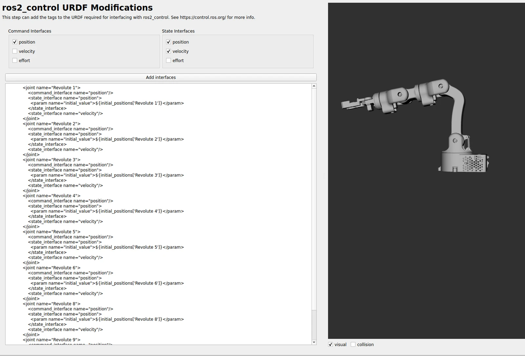This screenshot has height=356, width=525.
Task: Click the scrollbar down arrow in URDF text
Action: point(314,342)
